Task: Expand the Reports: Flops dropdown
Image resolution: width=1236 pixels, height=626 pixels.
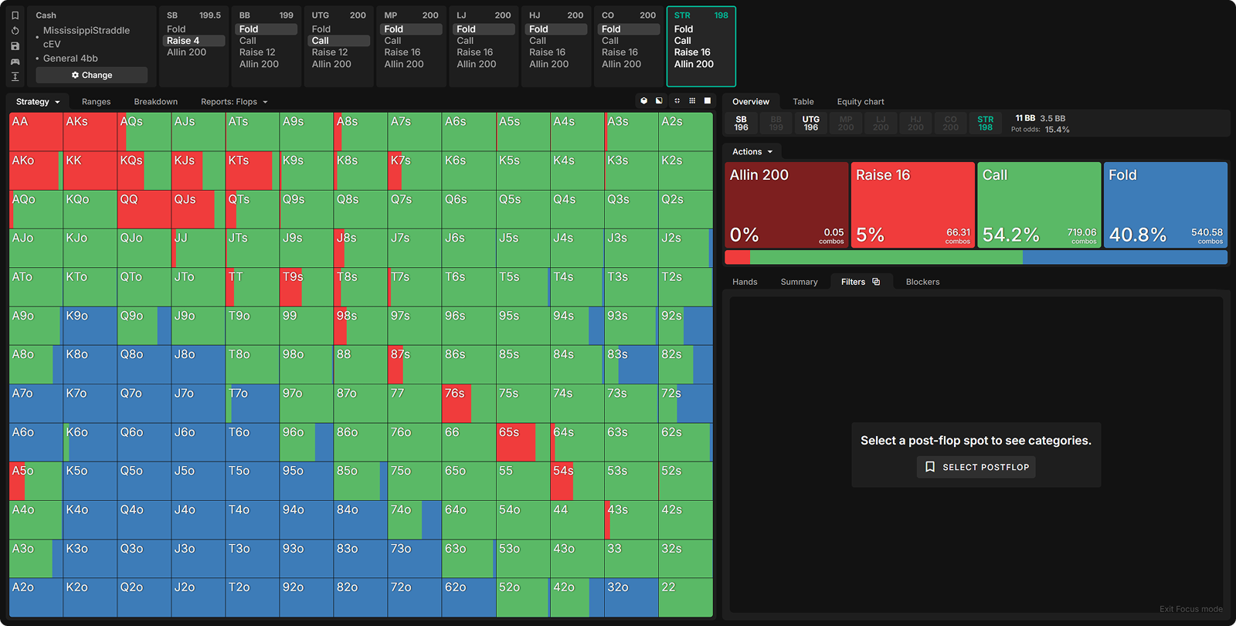Action: 234,102
